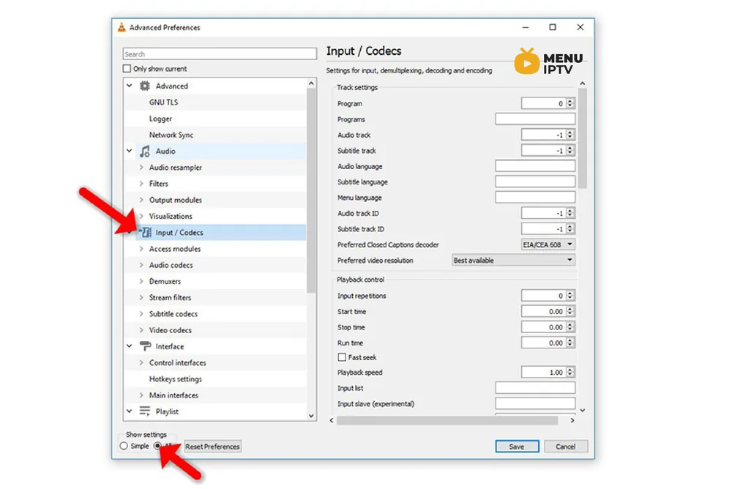Screen dimensions: 732x489
Task: Expand the Filters node
Action: click(141, 184)
